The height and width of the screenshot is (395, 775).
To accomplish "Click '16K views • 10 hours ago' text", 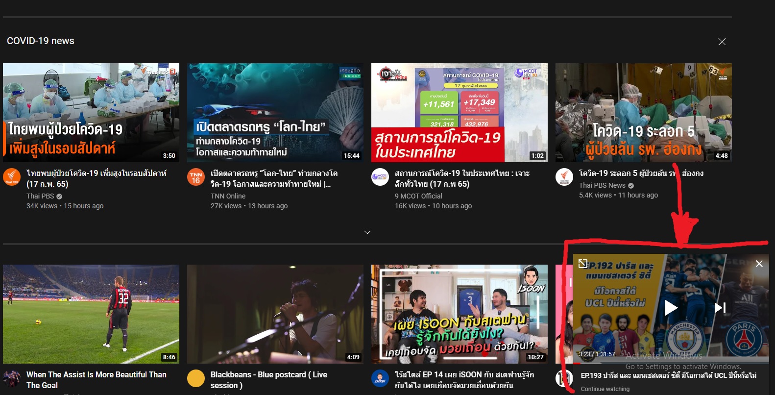I will (x=434, y=206).
